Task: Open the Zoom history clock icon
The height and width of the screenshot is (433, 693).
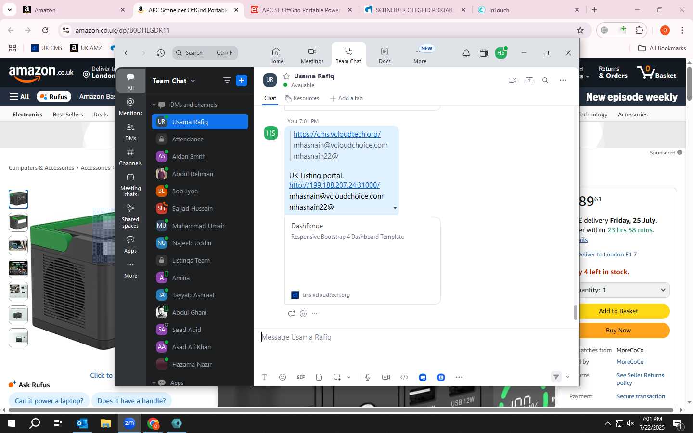Action: [161, 53]
